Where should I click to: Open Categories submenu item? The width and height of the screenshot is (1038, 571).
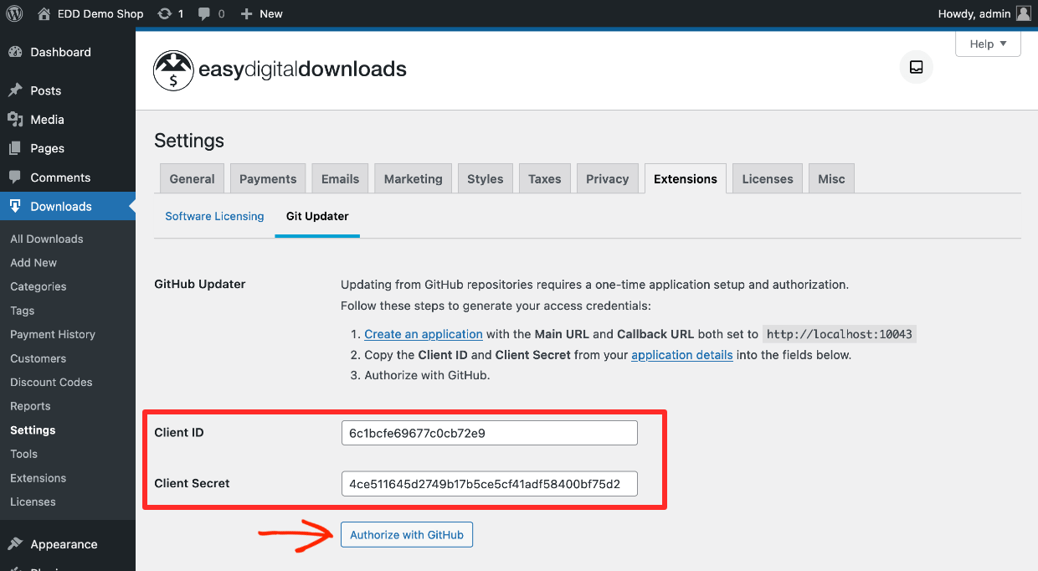pos(39,286)
